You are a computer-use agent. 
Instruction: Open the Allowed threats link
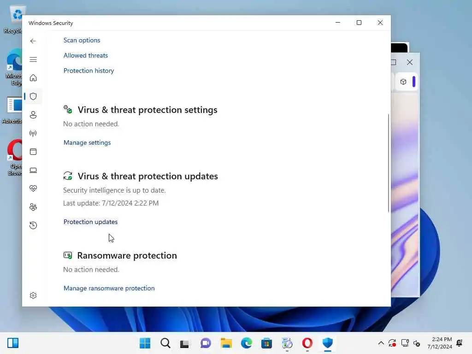85,55
